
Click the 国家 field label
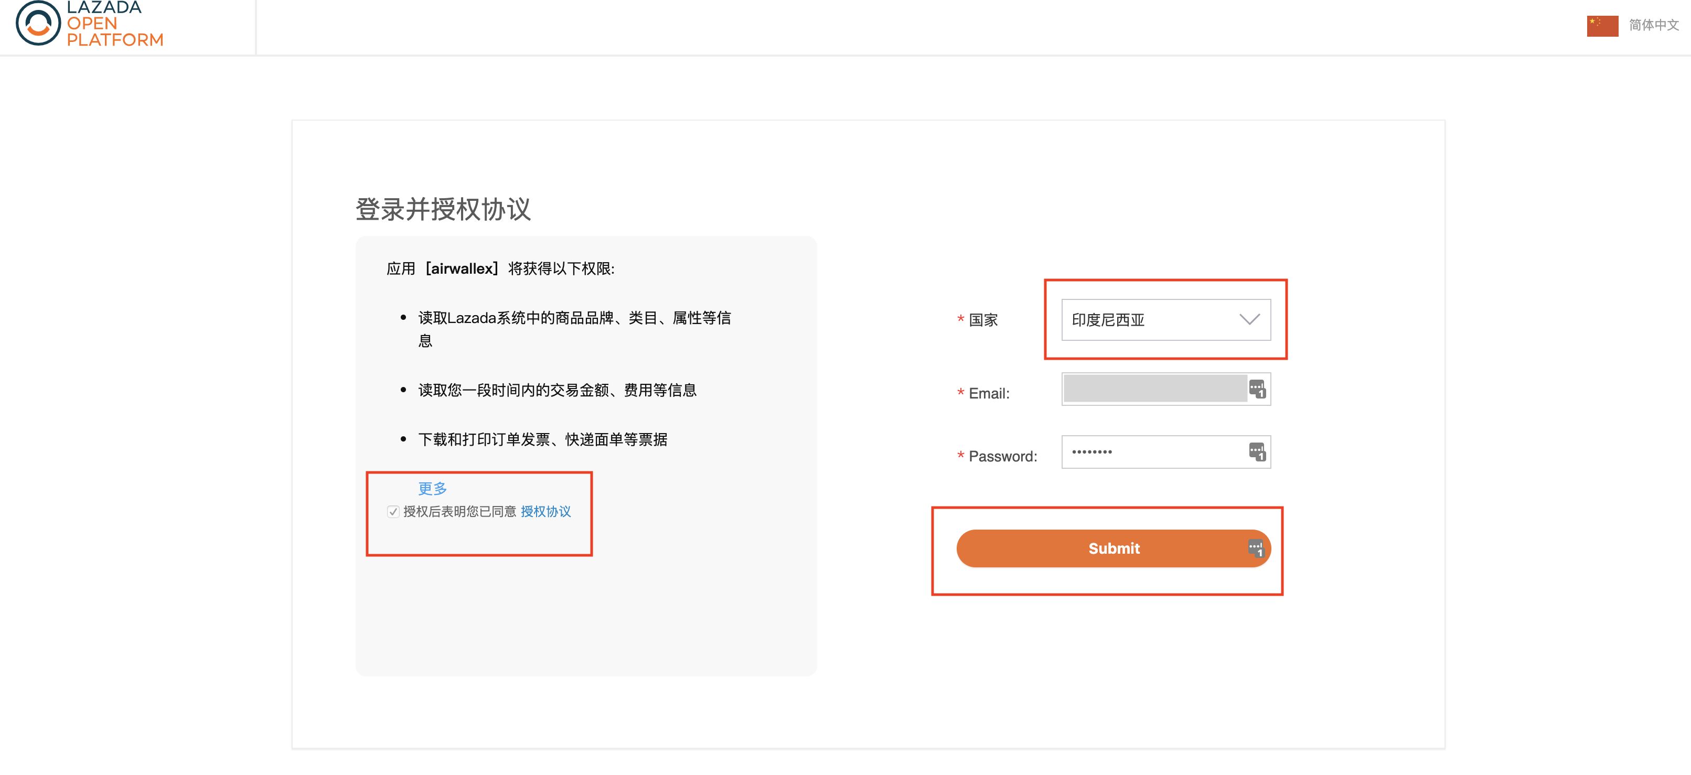(983, 320)
